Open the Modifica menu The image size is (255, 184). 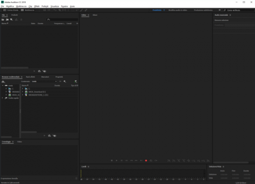point(10,6)
